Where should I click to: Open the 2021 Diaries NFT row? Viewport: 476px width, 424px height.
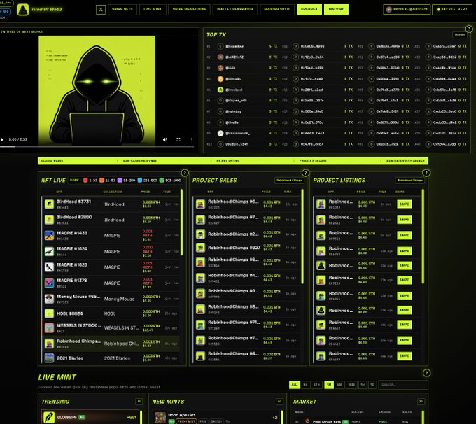pyautogui.click(x=111, y=358)
